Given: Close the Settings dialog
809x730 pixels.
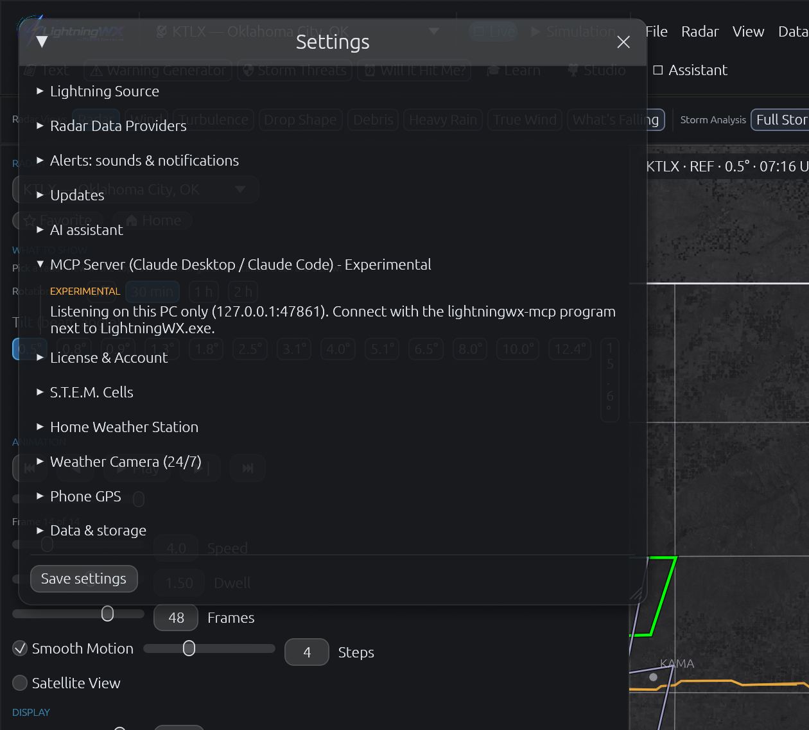Looking at the screenshot, I should [623, 42].
